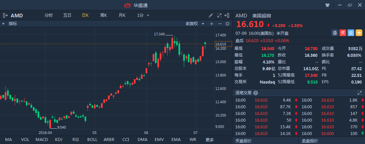Select the 周K chart tab
Screen dimensions: 365x144
point(104,15)
